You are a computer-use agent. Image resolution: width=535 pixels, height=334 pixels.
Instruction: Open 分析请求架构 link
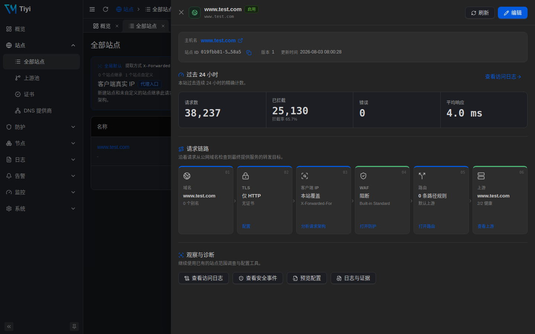tap(313, 226)
